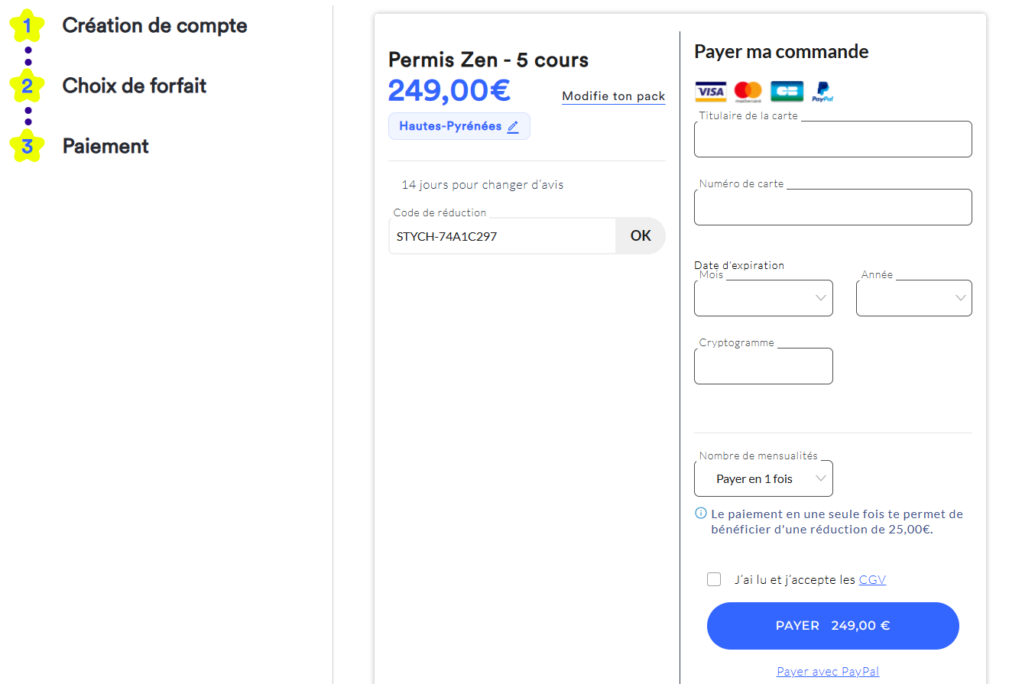Click the star icon for step 3
Image resolution: width=1009 pixels, height=684 pixels.
[27, 145]
